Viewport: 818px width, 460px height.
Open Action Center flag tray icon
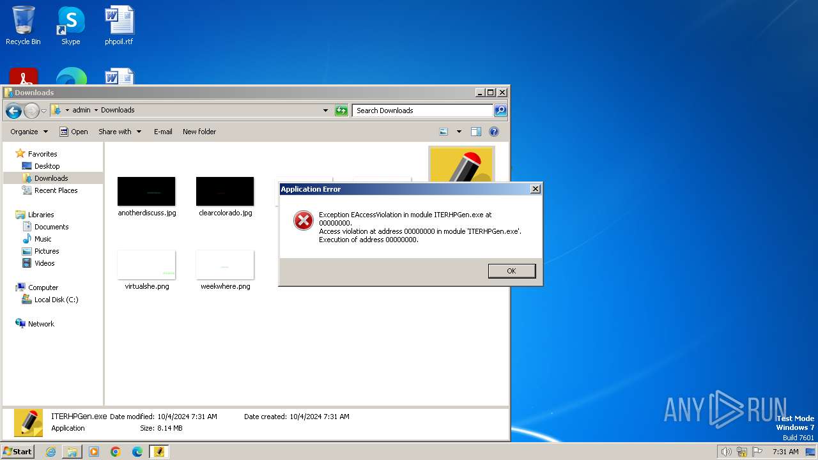(757, 452)
